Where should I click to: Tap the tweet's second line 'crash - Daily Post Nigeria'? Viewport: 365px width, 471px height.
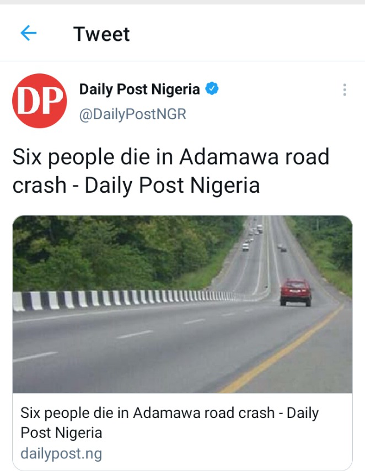pos(136,185)
